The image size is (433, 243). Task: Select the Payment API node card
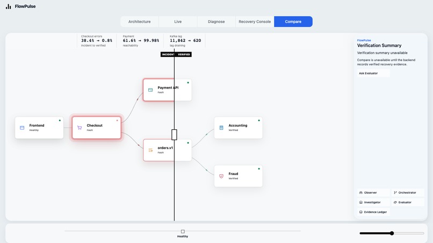167,90
